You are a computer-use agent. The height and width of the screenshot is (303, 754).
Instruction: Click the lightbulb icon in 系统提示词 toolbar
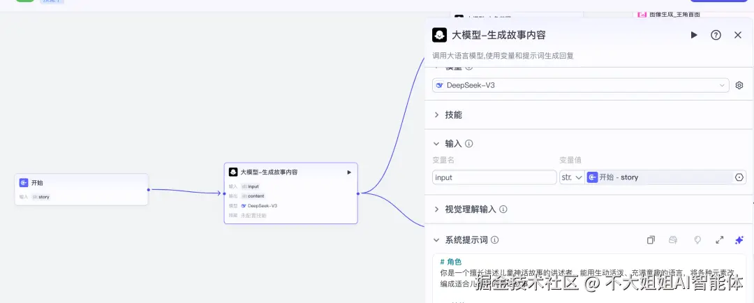pos(697,240)
